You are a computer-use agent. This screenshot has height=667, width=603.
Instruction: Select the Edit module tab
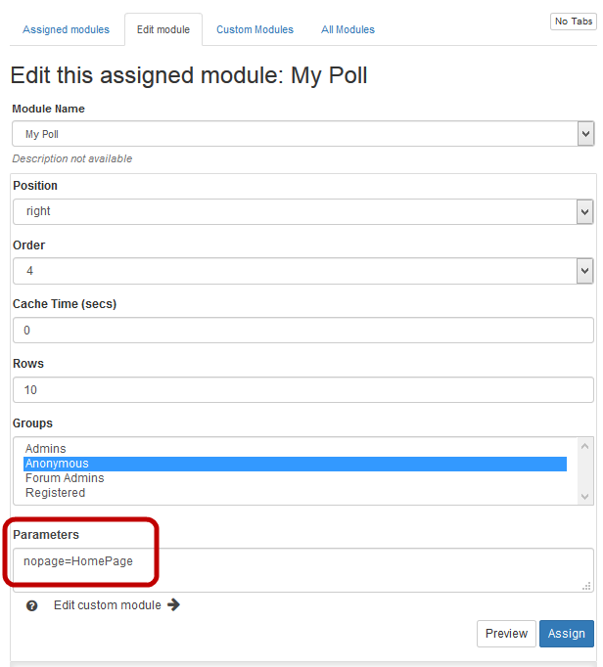coord(163,29)
